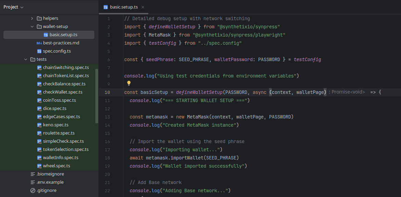Select the .gitignore file
This screenshot has height=197, width=401.
pos(46,191)
